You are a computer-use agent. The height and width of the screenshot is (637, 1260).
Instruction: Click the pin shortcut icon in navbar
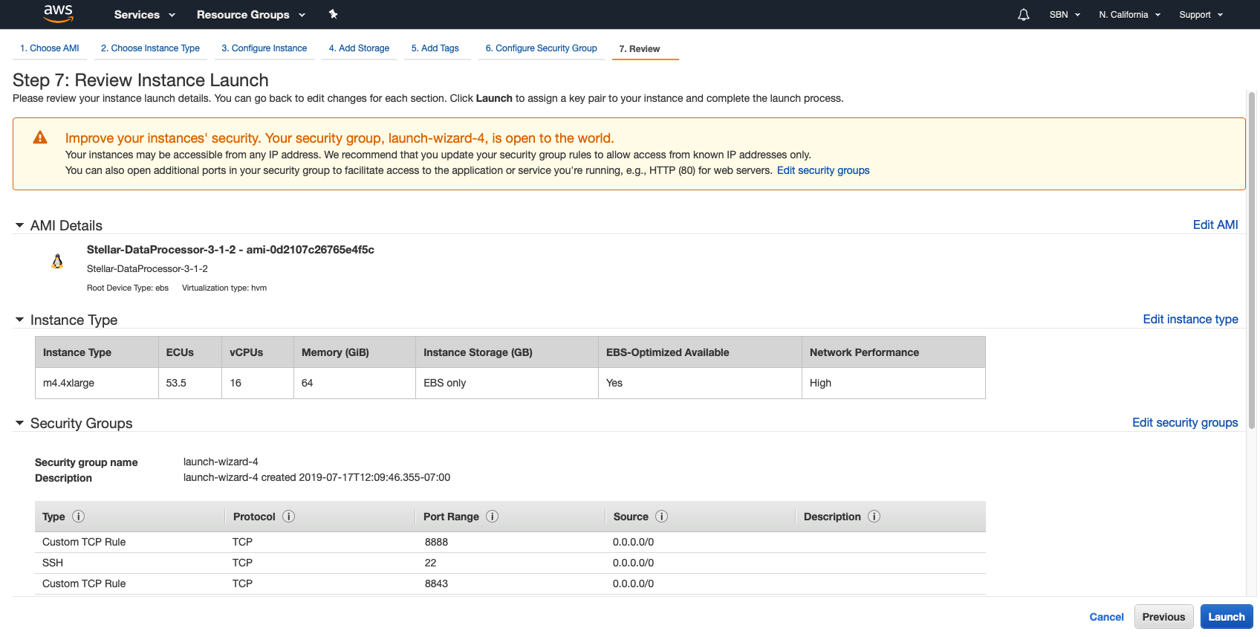click(x=333, y=14)
